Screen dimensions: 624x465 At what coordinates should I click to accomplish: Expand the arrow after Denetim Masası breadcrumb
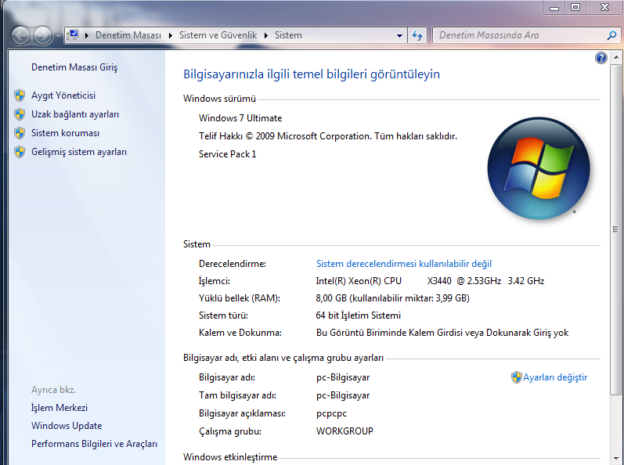tap(171, 35)
